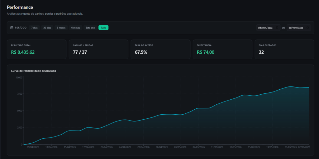Filter results to Este ano
Viewport: 319px width, 159px height.
pos(90,27)
